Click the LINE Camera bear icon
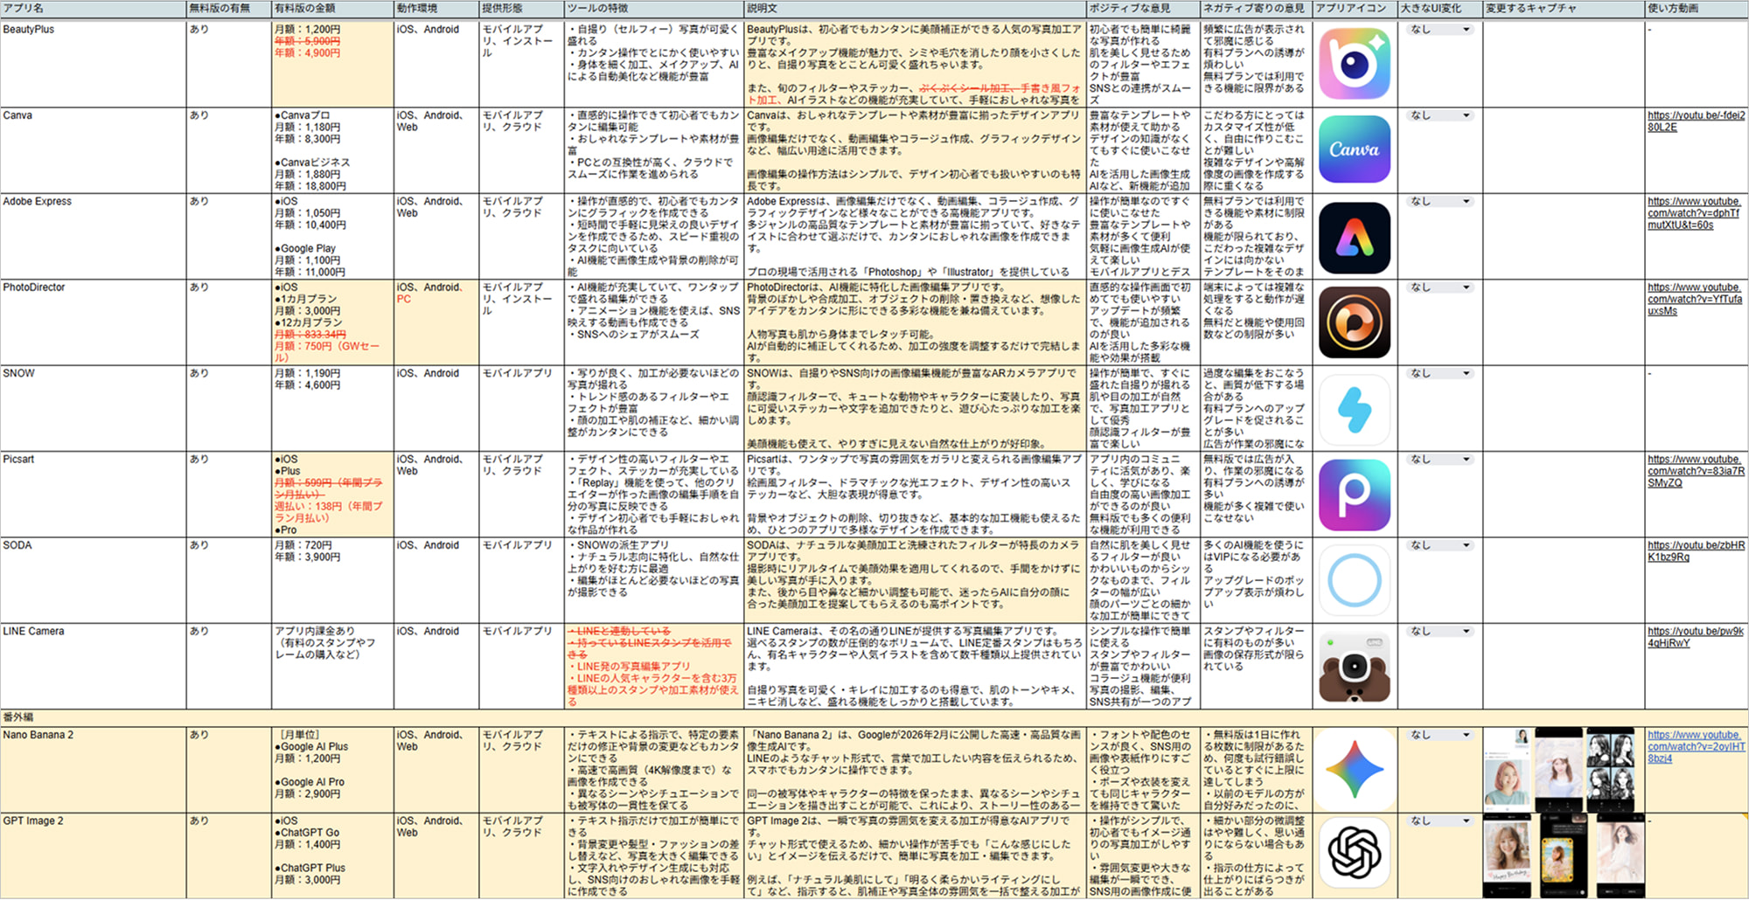Viewport: 1749px width, 900px height. (x=1355, y=668)
